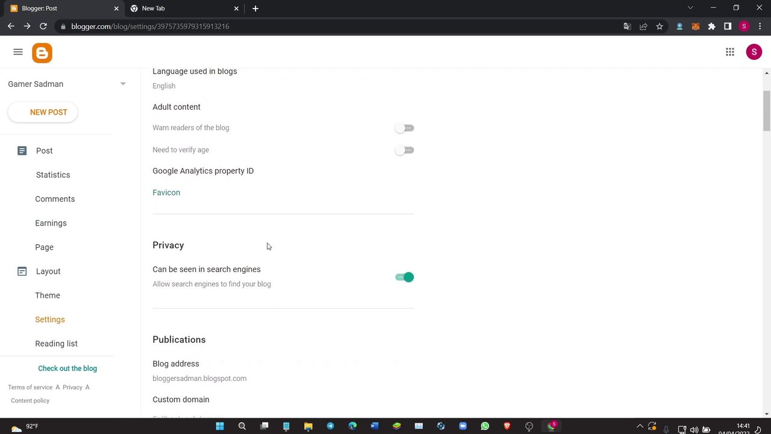771x434 pixels.
Task: Go back to previous page
Action: click(11, 27)
